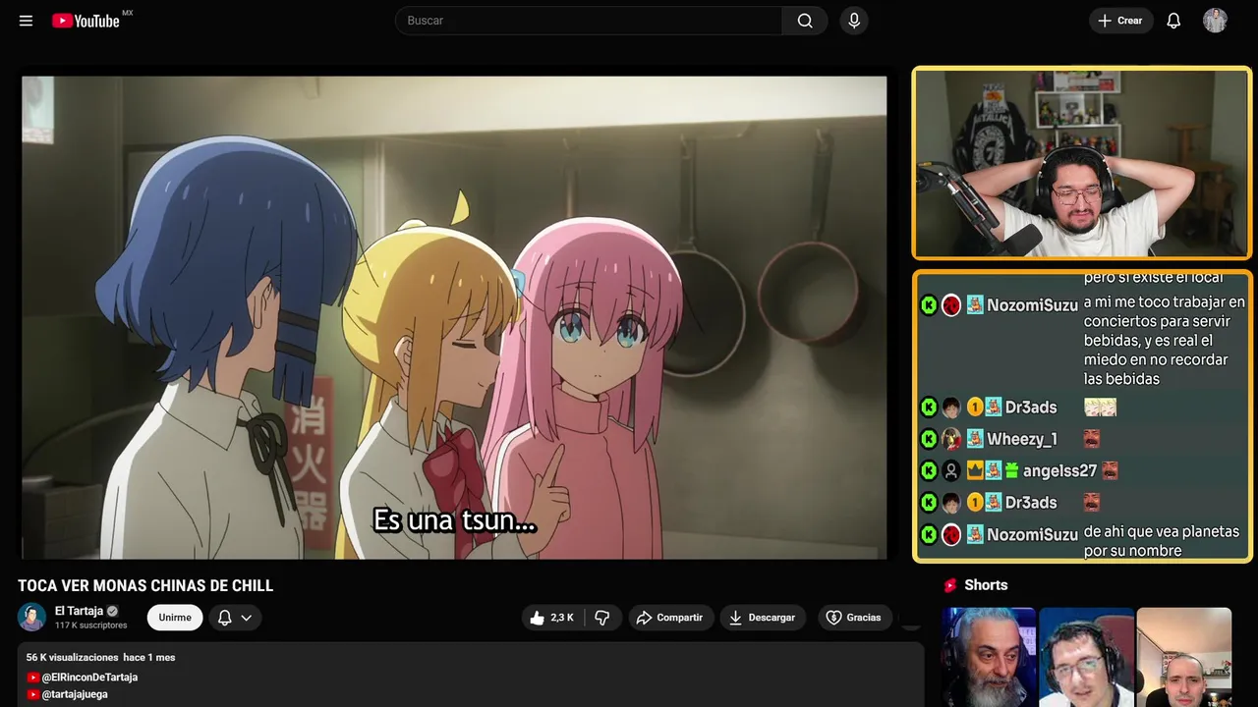
Task: Click angelss27 username in chat overlay
Action: click(1059, 471)
